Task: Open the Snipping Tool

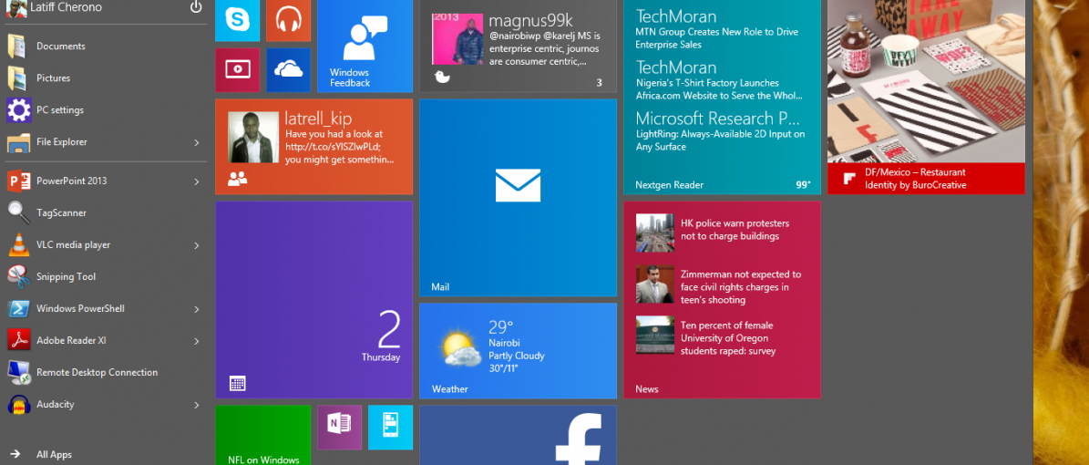Action: [x=107, y=276]
